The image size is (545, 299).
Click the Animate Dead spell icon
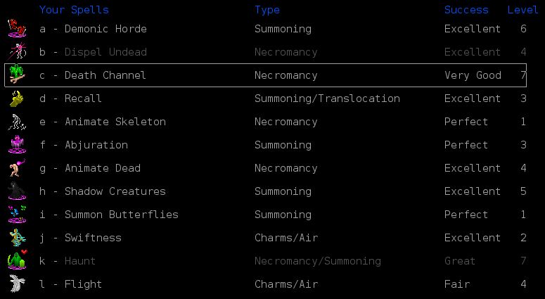click(x=15, y=168)
